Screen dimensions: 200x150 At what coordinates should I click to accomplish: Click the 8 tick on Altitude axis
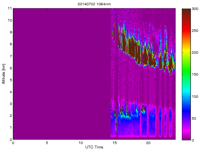tap(10, 44)
